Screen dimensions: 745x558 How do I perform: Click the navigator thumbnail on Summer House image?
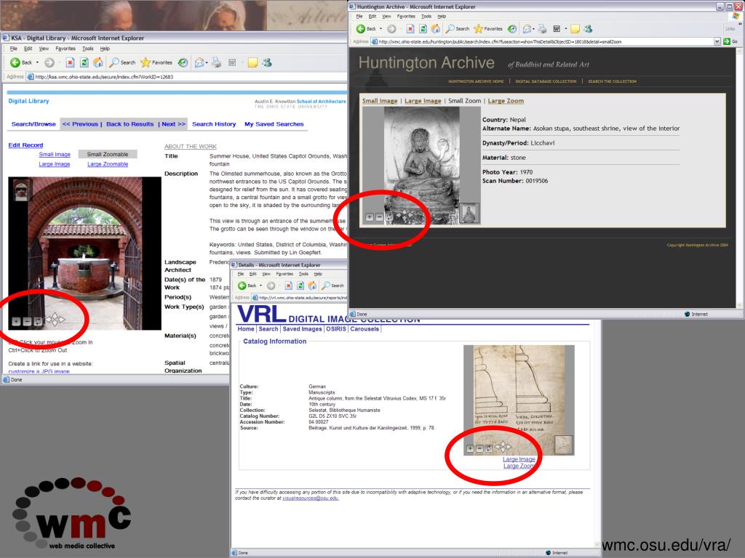pos(21,191)
